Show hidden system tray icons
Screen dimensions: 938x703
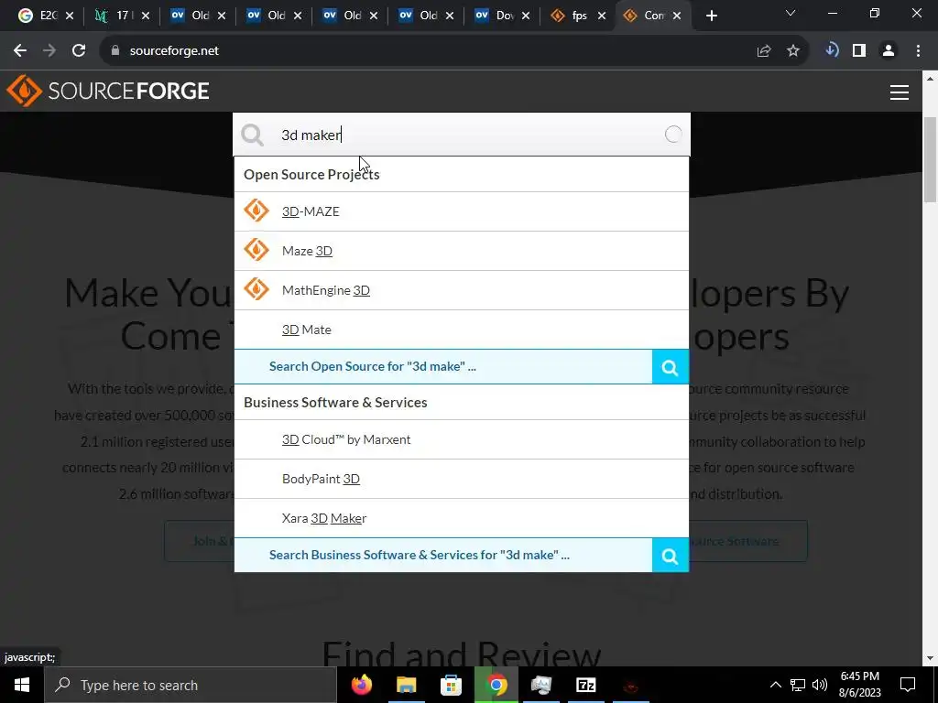tap(775, 685)
